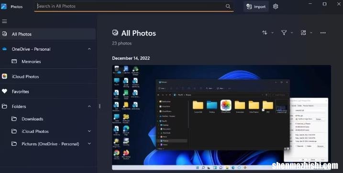
Task: Open Pictures (OneDrive - Personal) folder
Action: pyautogui.click(x=48, y=144)
